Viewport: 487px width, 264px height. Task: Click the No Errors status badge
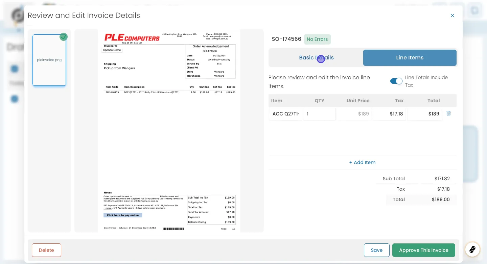317,39
